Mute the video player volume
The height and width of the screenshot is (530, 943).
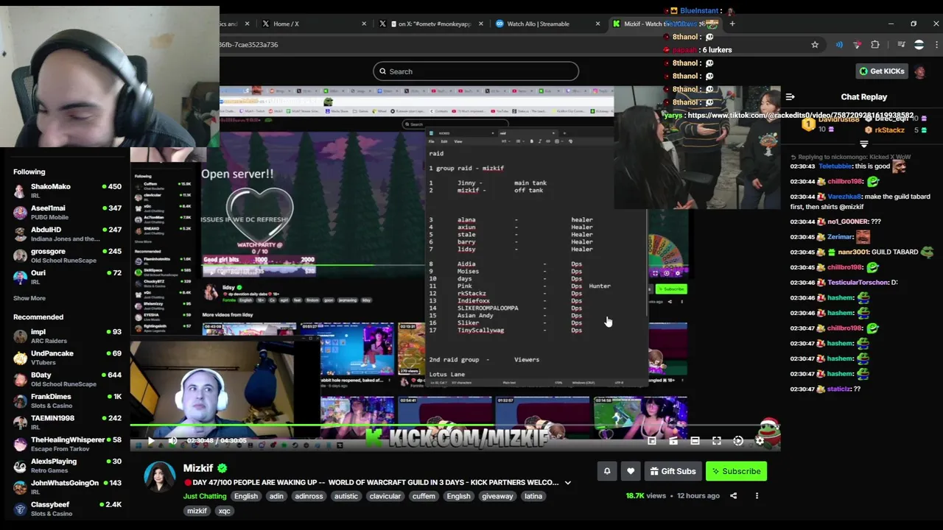(x=172, y=441)
